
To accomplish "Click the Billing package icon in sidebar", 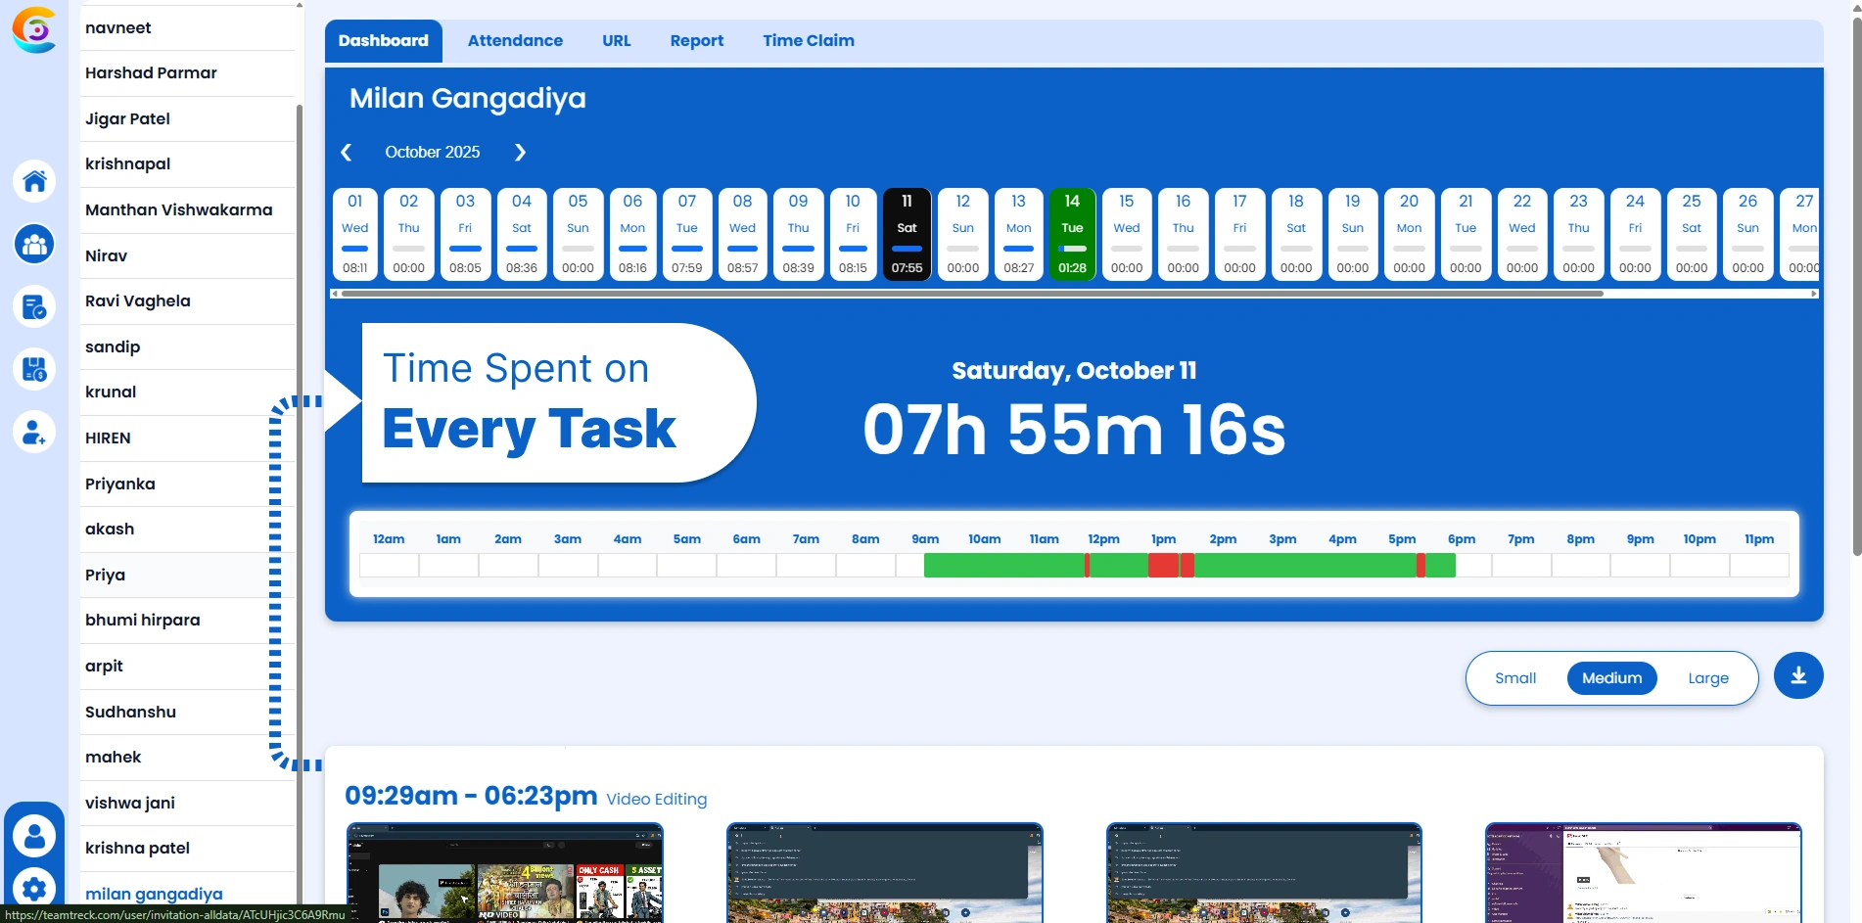I will tap(34, 369).
